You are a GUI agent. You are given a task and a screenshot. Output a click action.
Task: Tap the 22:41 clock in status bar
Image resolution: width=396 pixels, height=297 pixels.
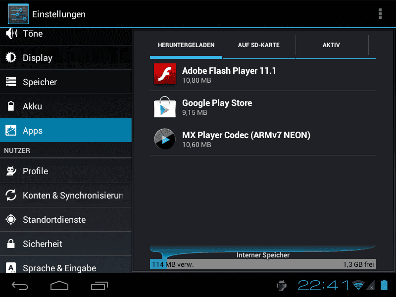324,286
